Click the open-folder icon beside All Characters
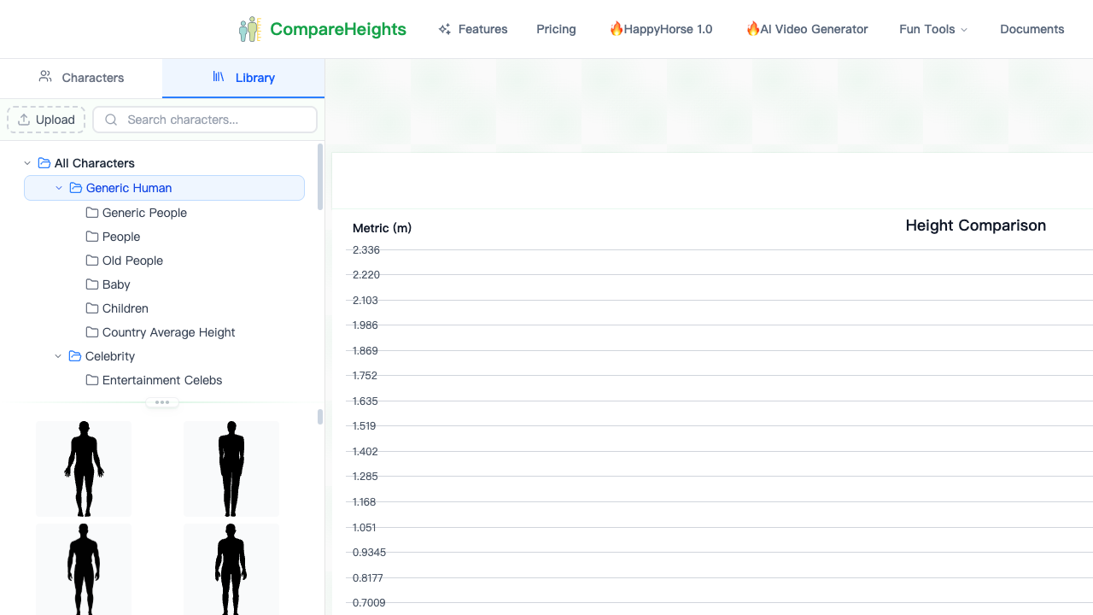Image resolution: width=1093 pixels, height=615 pixels. point(44,163)
